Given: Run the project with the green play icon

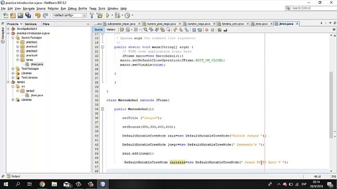Looking at the screenshot, I should pyautogui.click(x=108, y=15).
